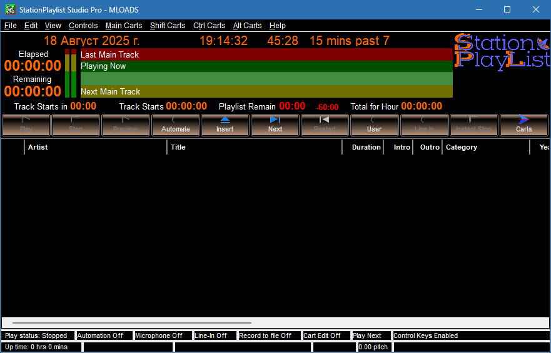Screen dimensions: 551x353
Task: Open the File menu
Action: click(x=10, y=26)
